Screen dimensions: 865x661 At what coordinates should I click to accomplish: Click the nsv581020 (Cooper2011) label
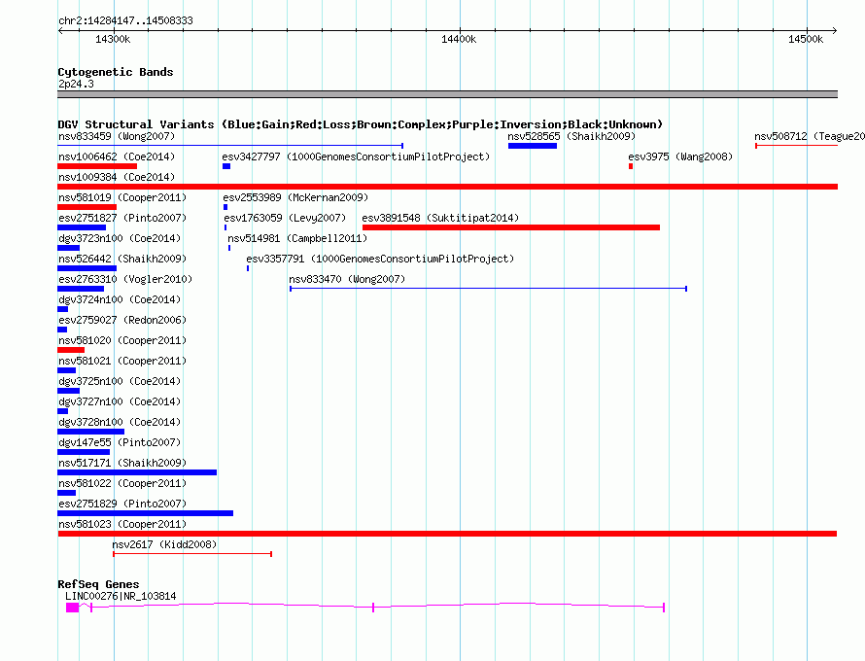122,340
